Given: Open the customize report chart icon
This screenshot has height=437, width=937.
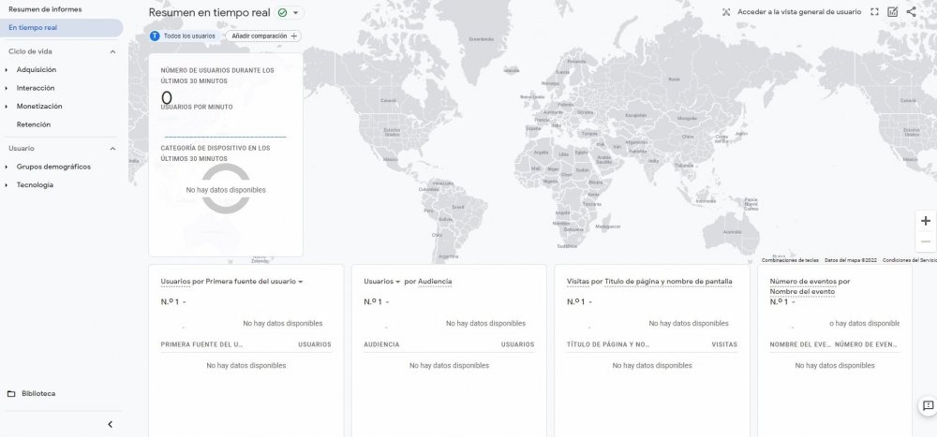Looking at the screenshot, I should pyautogui.click(x=893, y=12).
